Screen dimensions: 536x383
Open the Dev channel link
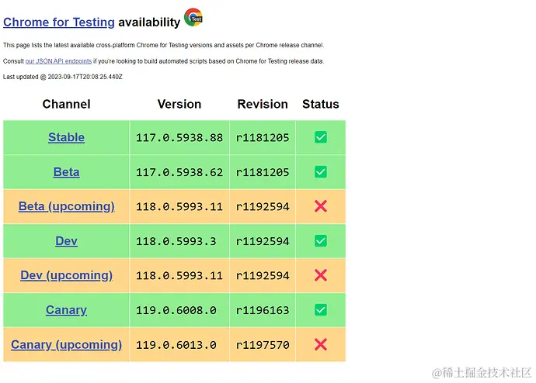pos(66,241)
